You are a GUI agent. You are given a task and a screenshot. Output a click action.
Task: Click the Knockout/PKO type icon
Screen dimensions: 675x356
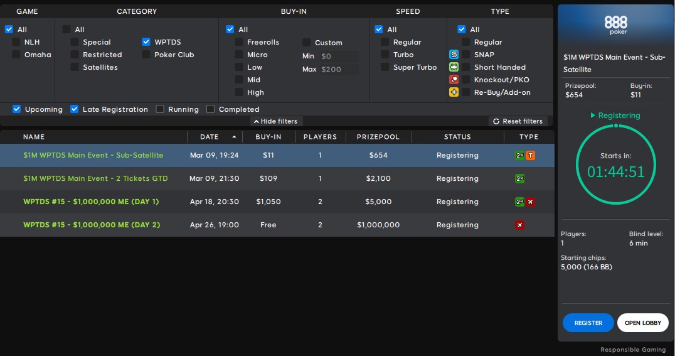pos(454,79)
